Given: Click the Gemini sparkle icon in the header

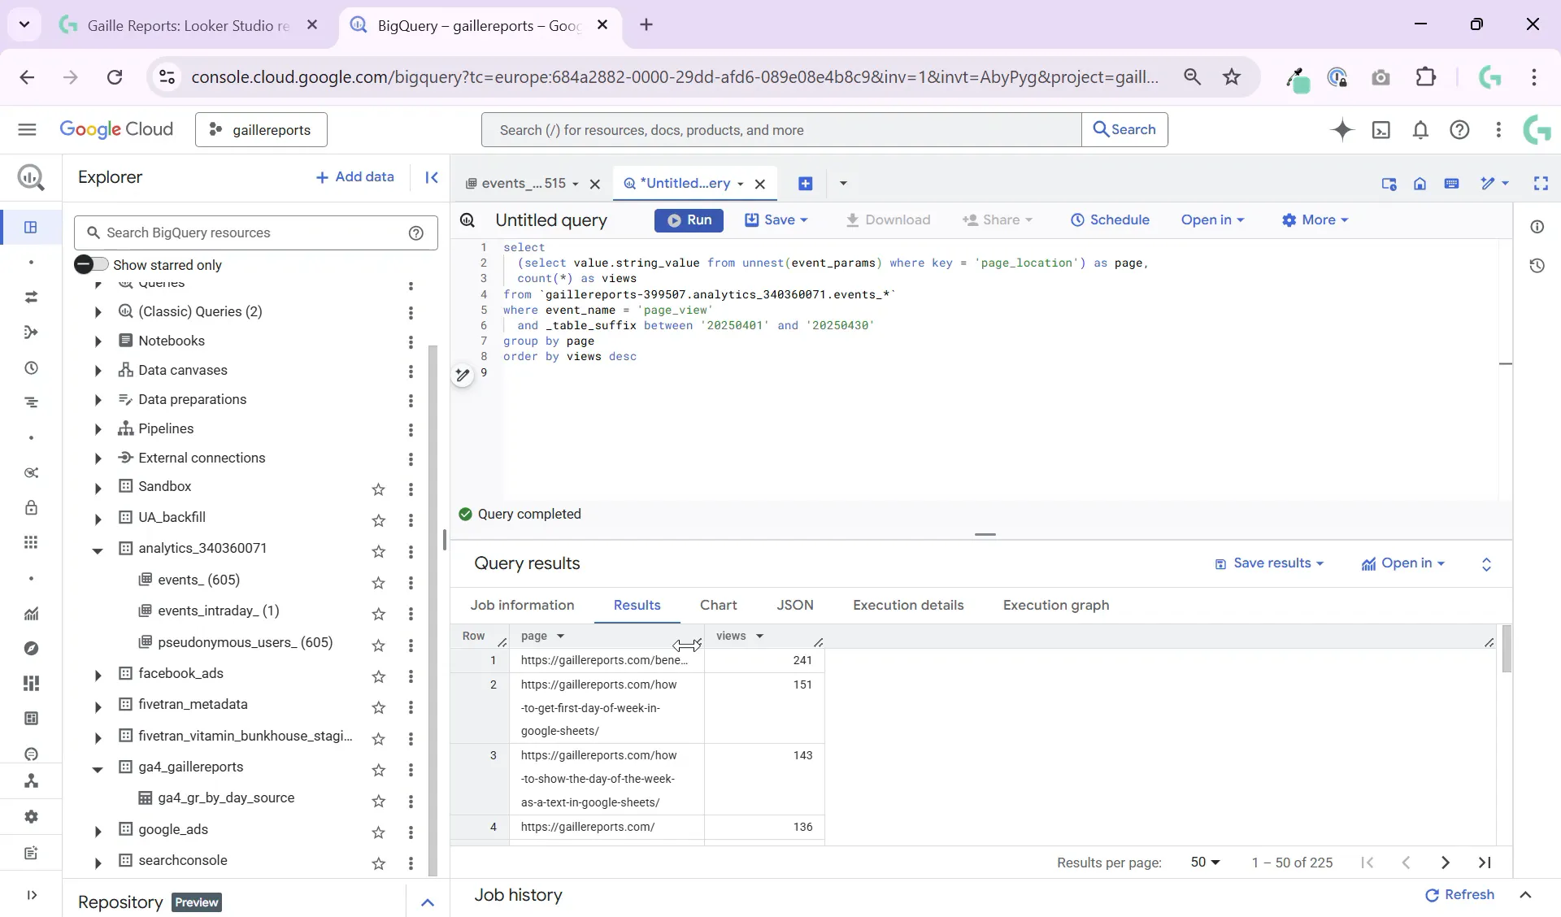Looking at the screenshot, I should tap(1342, 130).
